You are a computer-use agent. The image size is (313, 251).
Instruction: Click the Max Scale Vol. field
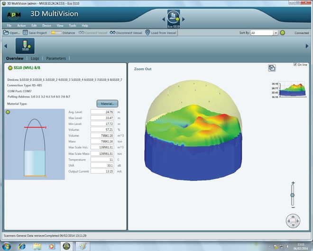(x=102, y=147)
